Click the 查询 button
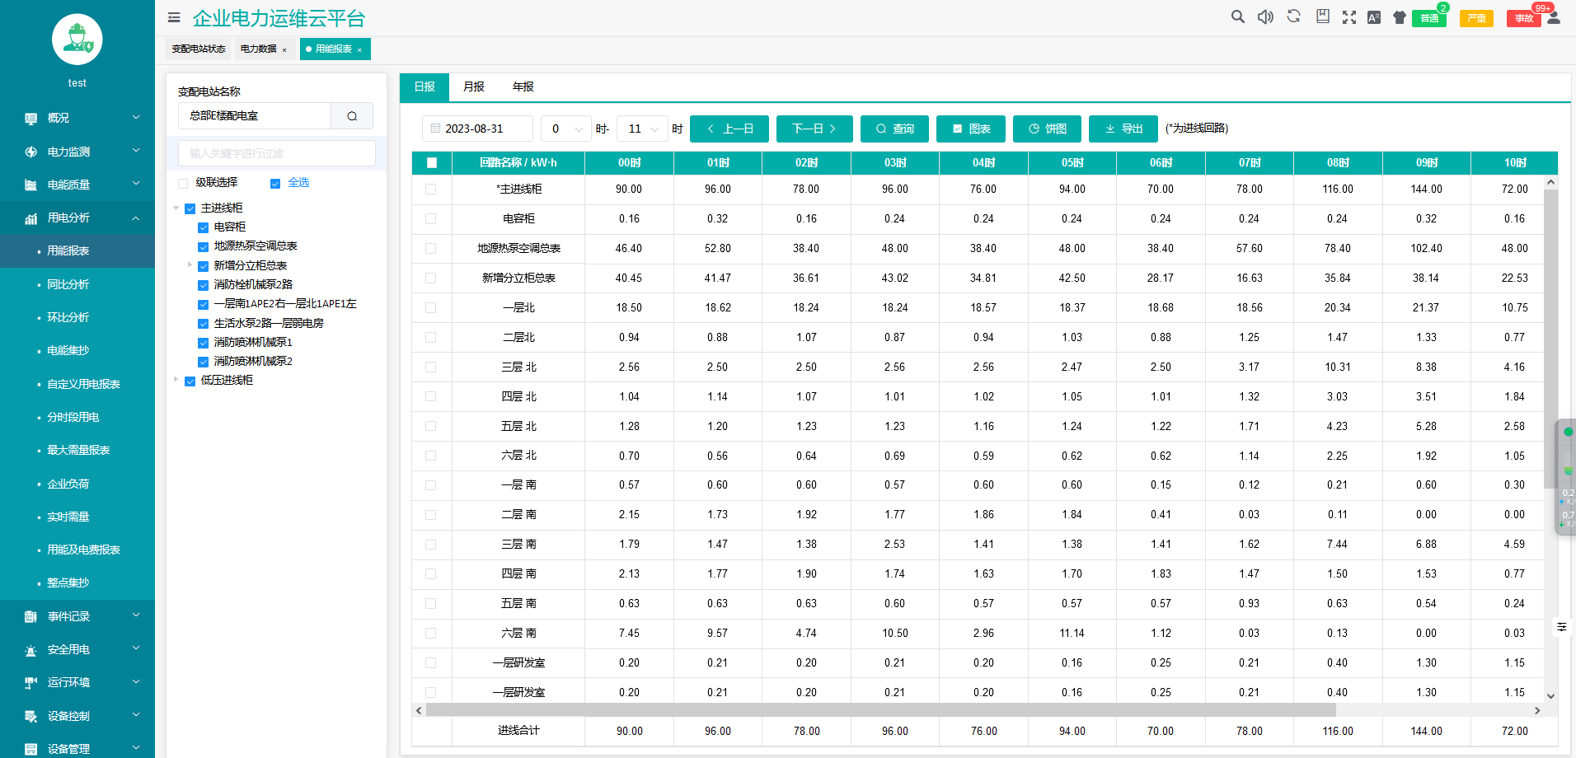The image size is (1576, 758). [895, 129]
